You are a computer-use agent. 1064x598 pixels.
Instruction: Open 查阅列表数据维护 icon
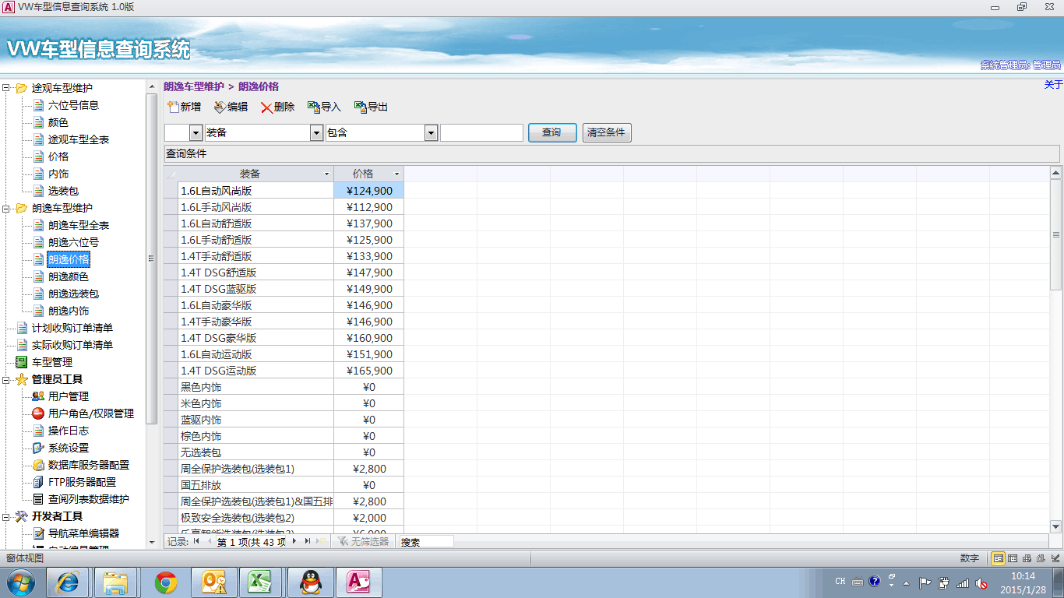(x=38, y=499)
